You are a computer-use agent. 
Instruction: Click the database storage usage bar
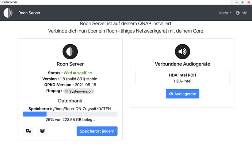point(70,114)
